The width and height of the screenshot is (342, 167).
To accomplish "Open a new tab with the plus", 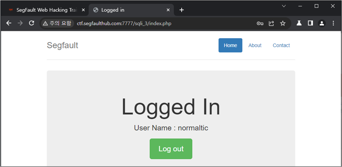I will click(182, 10).
